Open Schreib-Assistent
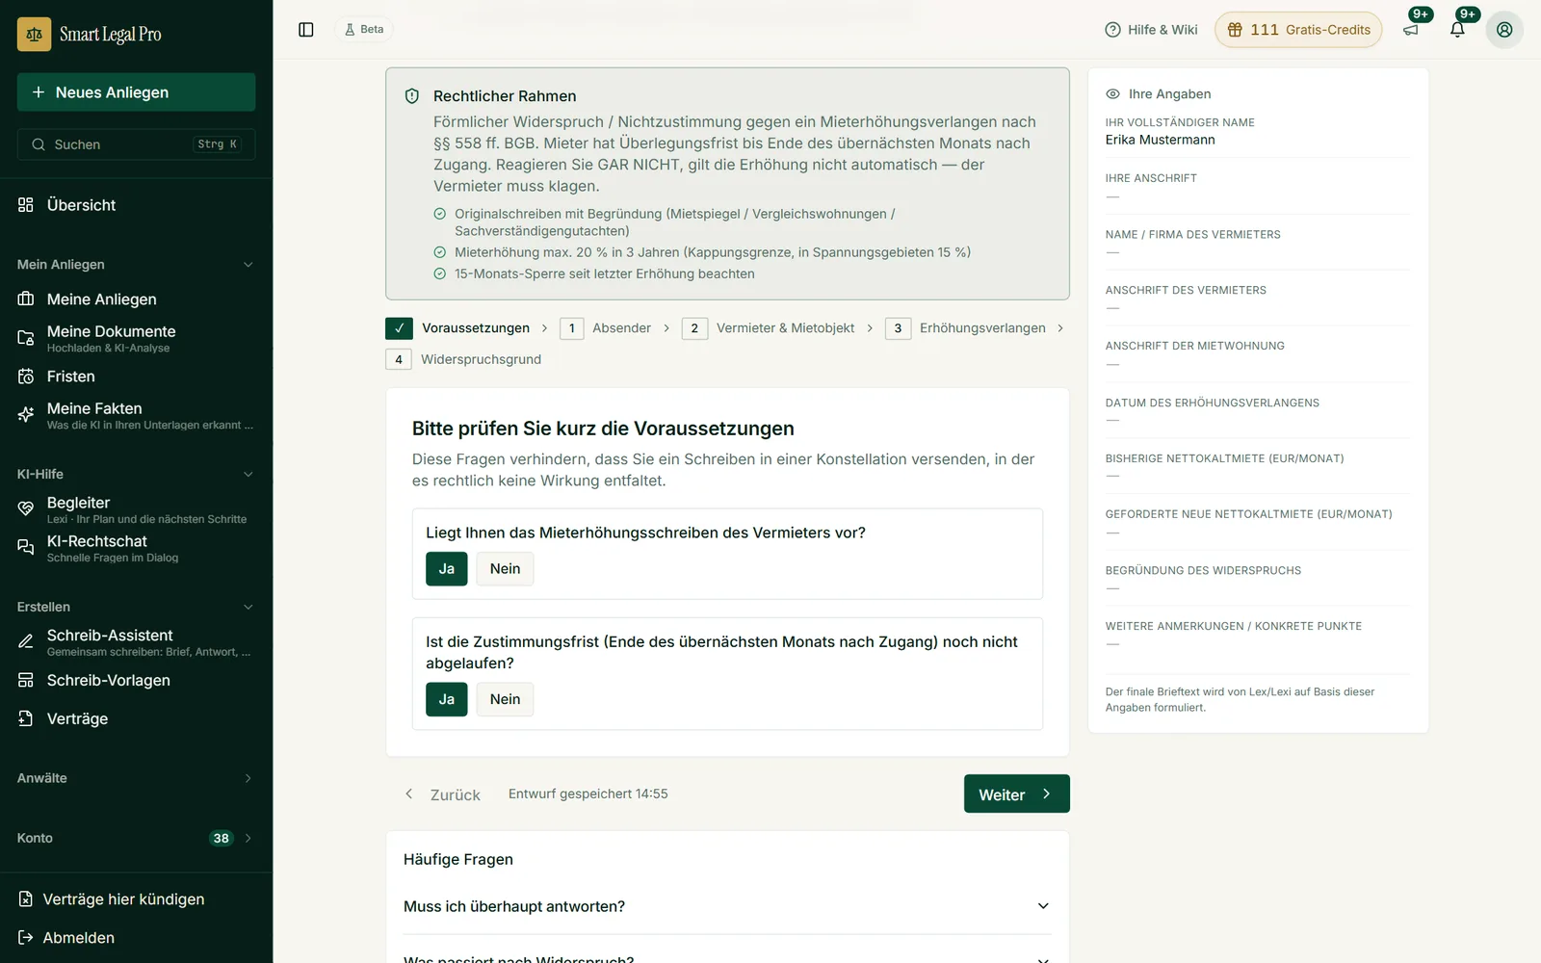This screenshot has width=1541, height=963. coord(136,642)
